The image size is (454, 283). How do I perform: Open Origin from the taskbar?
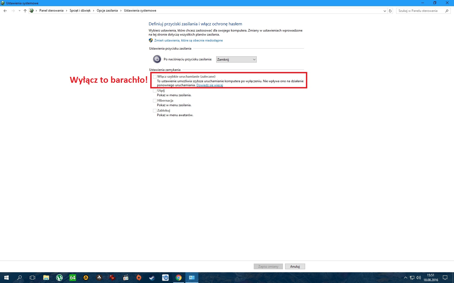coord(139,278)
